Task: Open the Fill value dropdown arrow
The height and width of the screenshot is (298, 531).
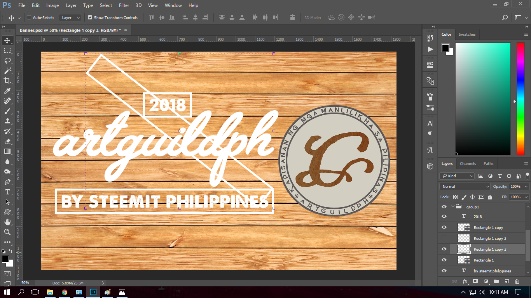Action: pyautogui.click(x=526, y=197)
